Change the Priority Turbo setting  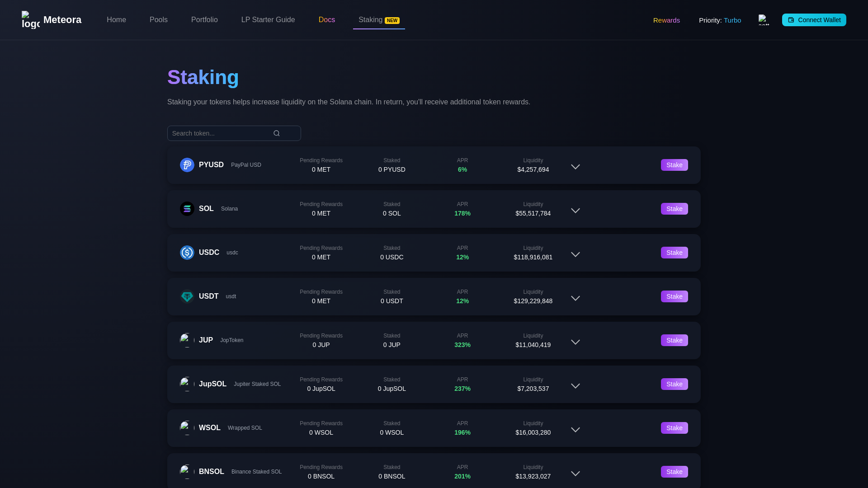[x=720, y=20]
